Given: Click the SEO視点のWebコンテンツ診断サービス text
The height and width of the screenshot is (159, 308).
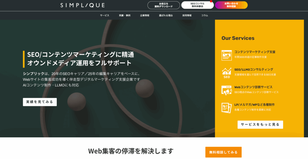Looking at the screenshot, I should (x=256, y=92).
